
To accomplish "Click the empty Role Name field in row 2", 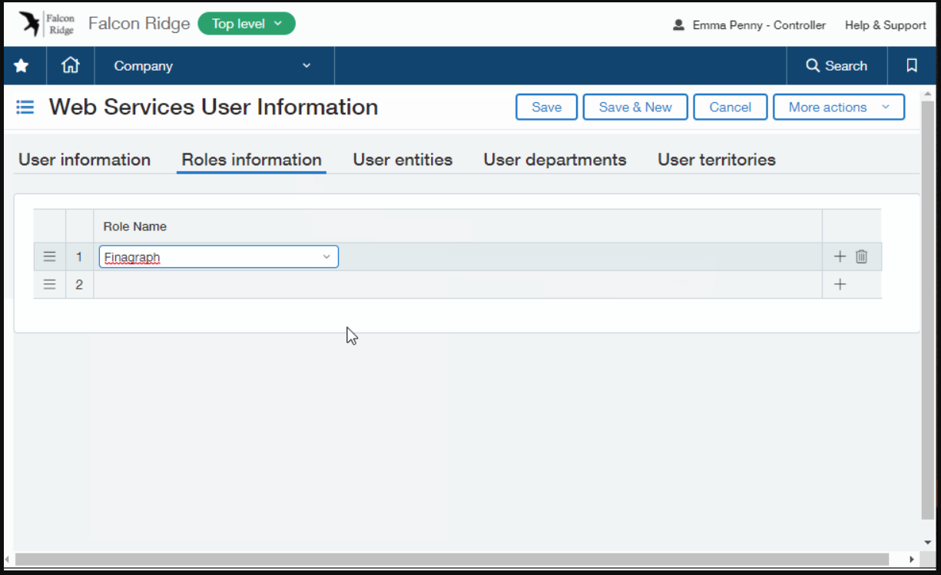I will pyautogui.click(x=457, y=285).
